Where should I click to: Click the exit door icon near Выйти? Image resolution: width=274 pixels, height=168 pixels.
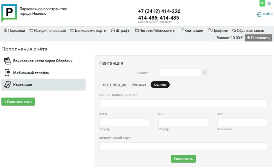coord(259,14)
